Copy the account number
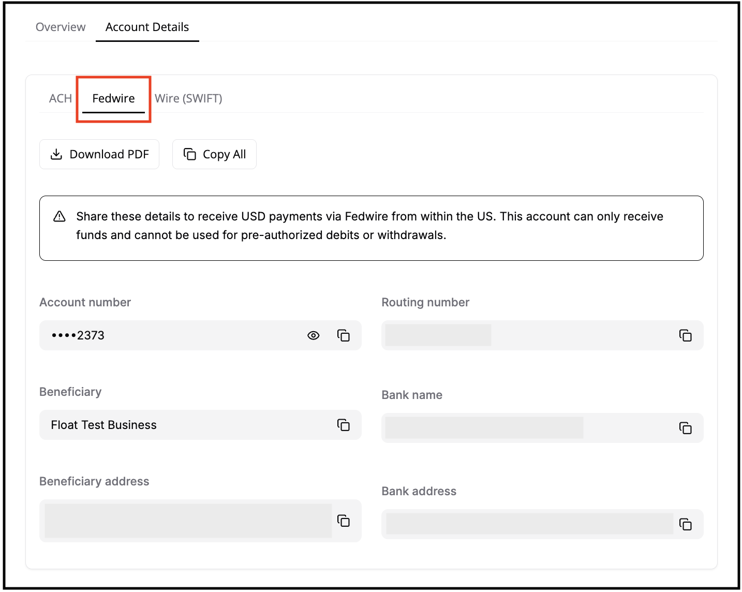The image size is (742, 592). (344, 335)
